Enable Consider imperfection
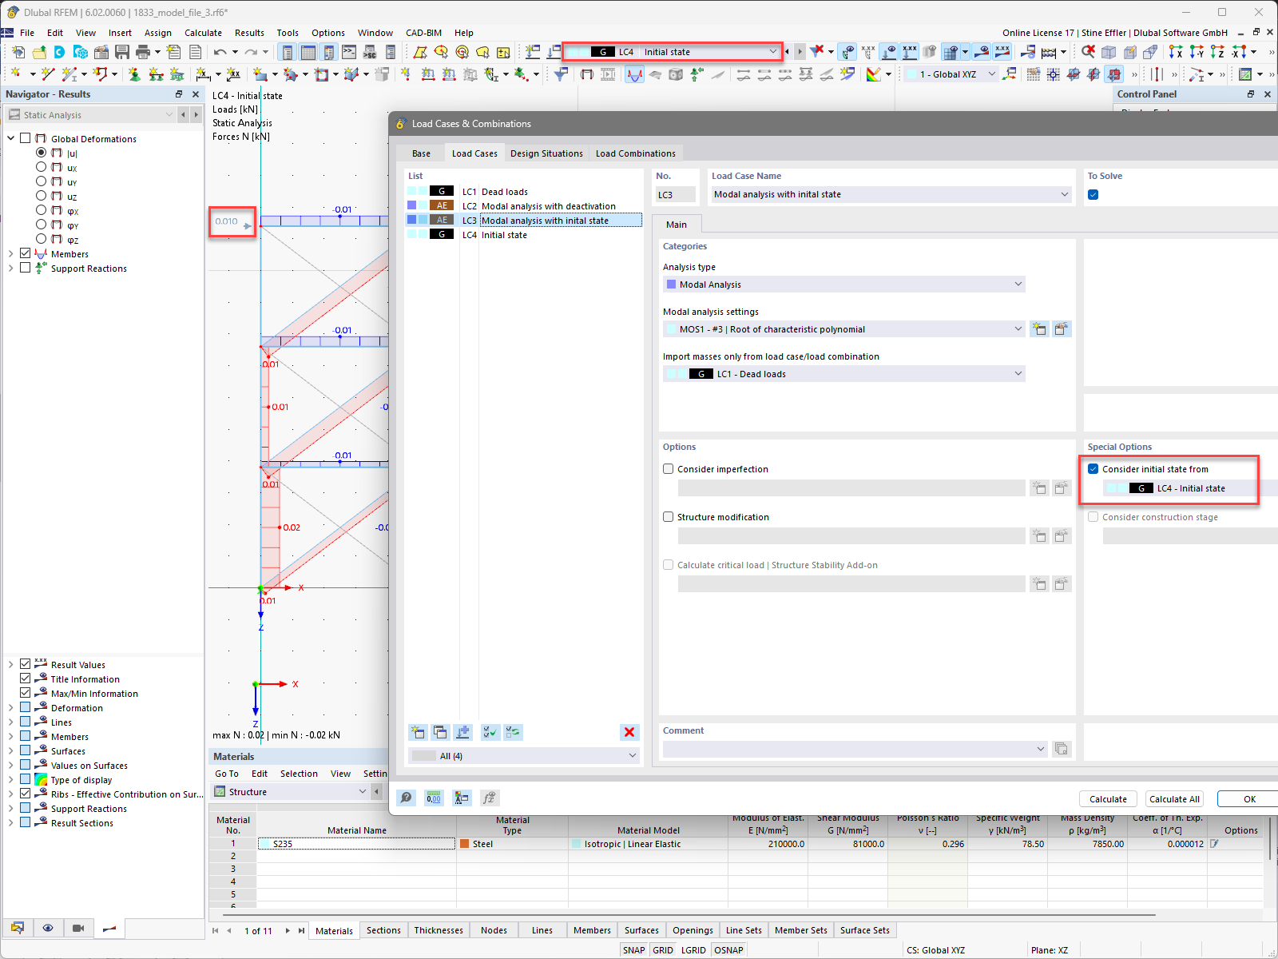The height and width of the screenshot is (959, 1278). pyautogui.click(x=668, y=468)
